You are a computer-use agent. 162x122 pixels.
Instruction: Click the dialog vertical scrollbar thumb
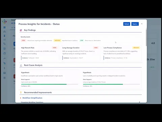(x=146, y=38)
